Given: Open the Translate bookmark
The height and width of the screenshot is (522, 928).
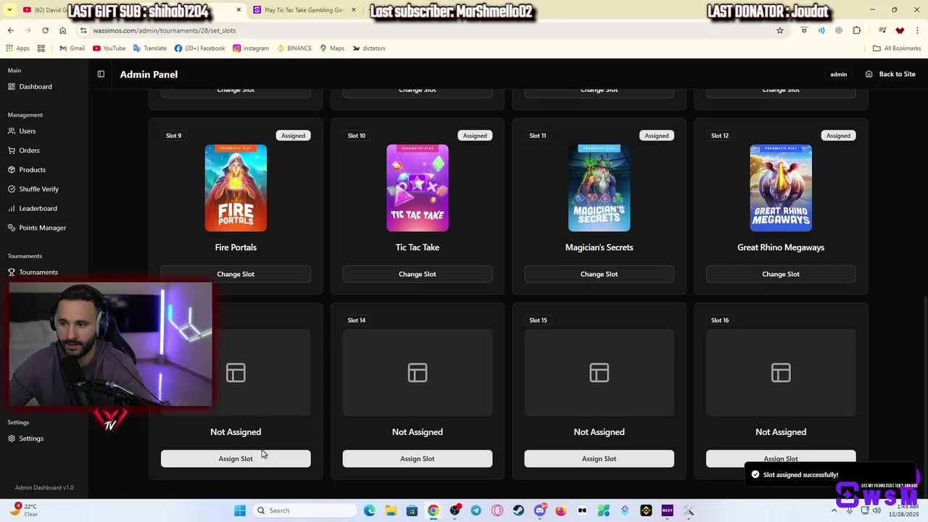Looking at the screenshot, I should pyautogui.click(x=149, y=49).
